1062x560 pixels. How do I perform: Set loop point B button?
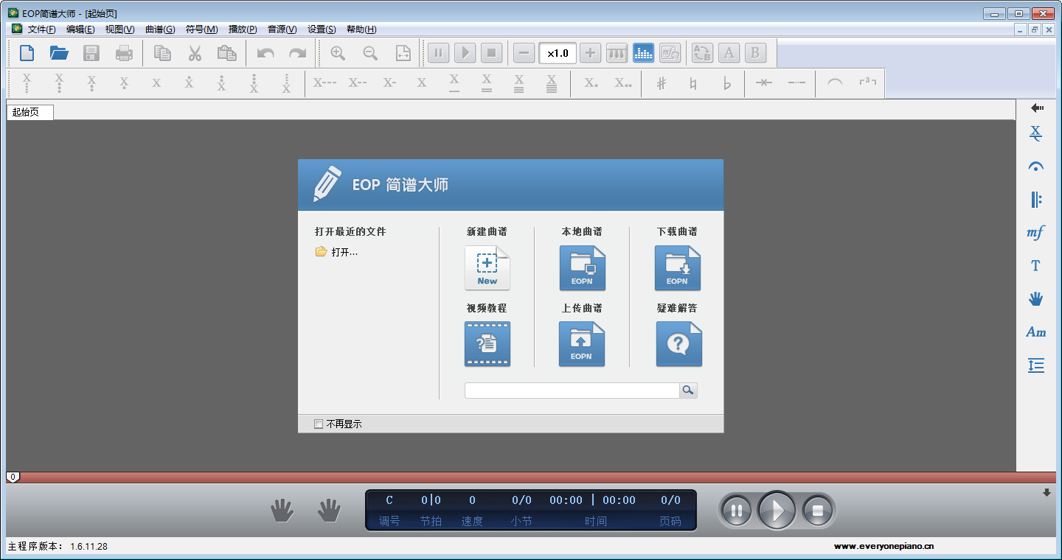pyautogui.click(x=755, y=53)
